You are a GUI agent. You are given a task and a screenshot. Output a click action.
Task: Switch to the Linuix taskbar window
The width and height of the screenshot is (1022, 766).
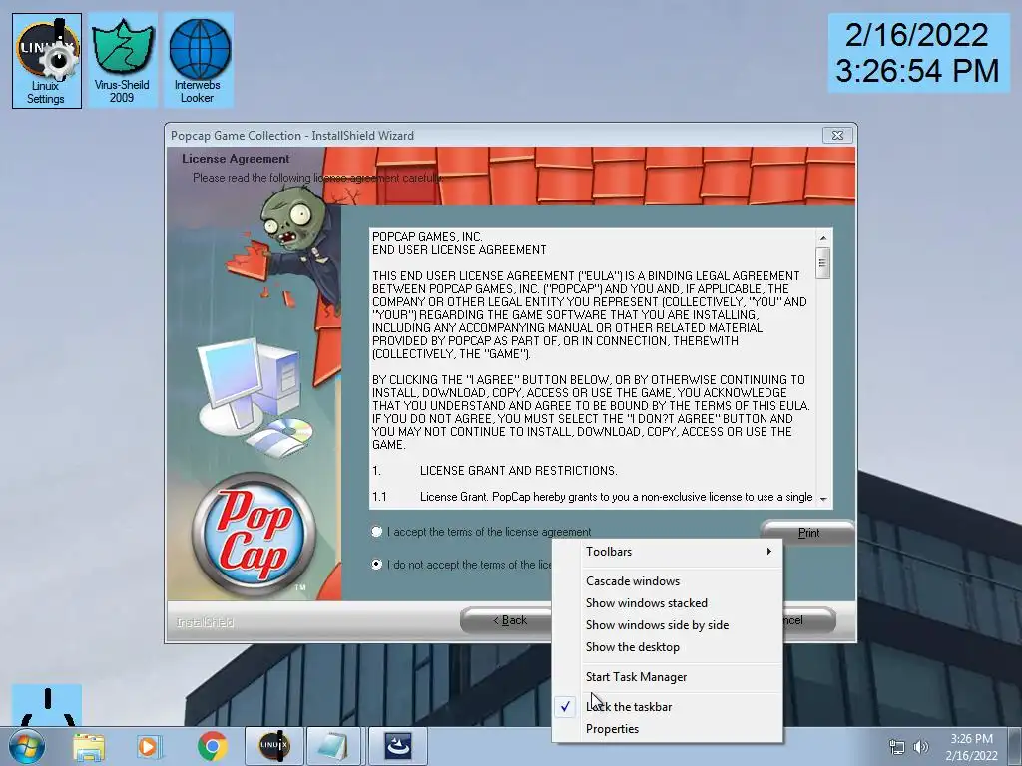(273, 746)
